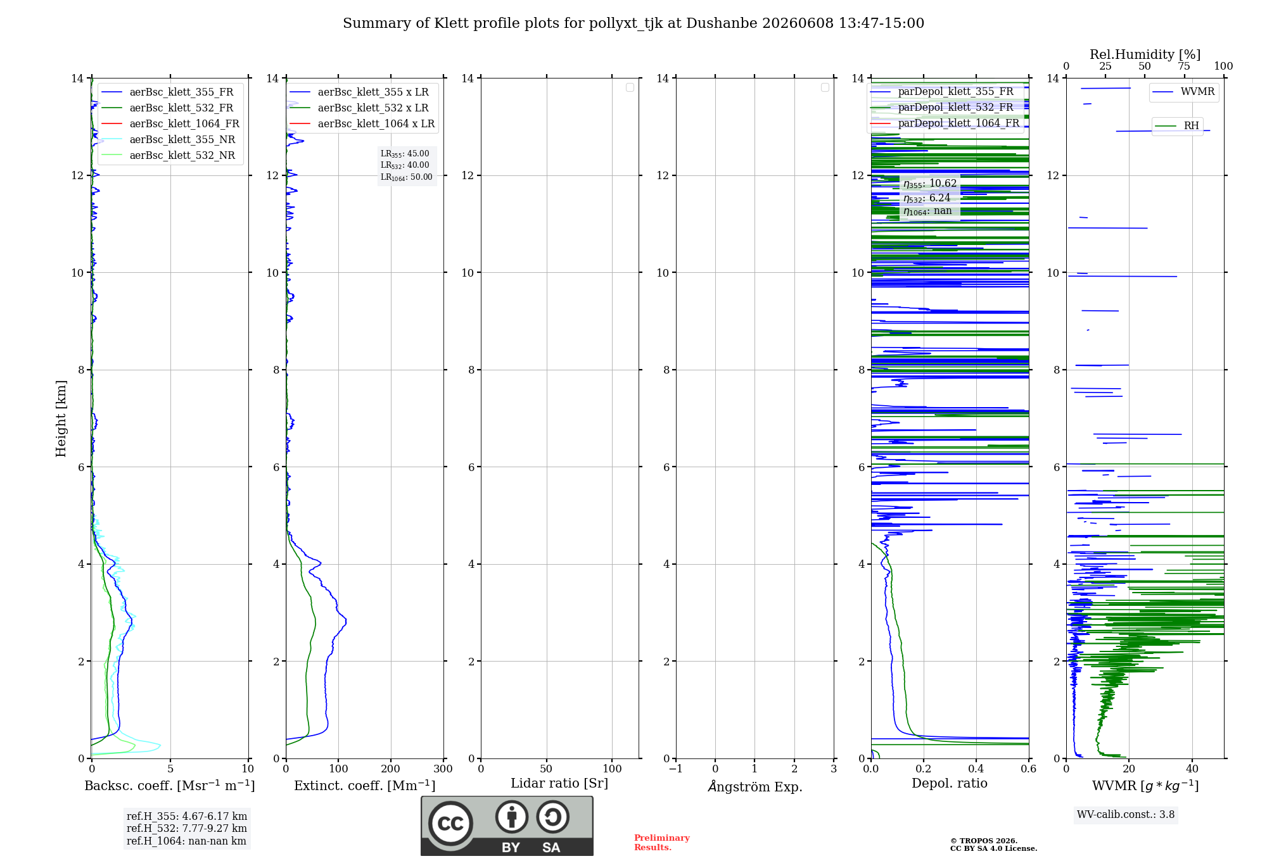Click the SA share-alike circular arrow icon
The height and width of the screenshot is (861, 1267).
[x=552, y=816]
